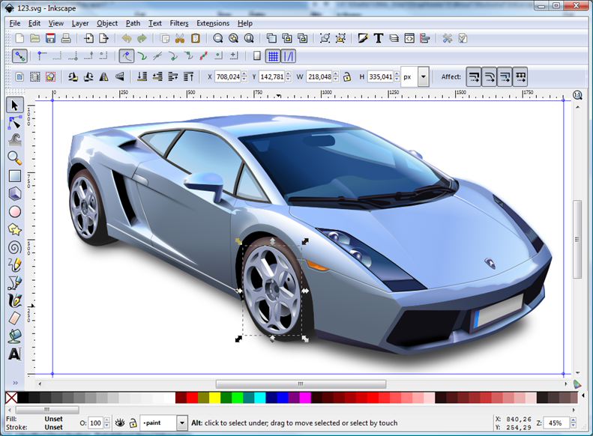This screenshot has height=436, width=593.
Task: Open Inkscape preferences tools icon
Action: [448, 38]
